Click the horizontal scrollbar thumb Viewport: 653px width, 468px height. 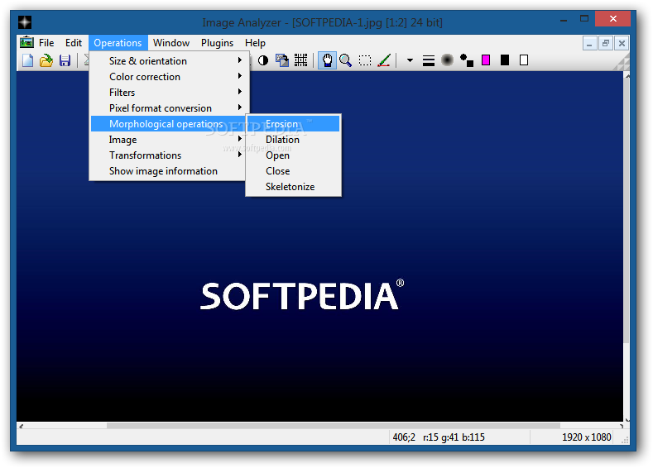coord(334,426)
